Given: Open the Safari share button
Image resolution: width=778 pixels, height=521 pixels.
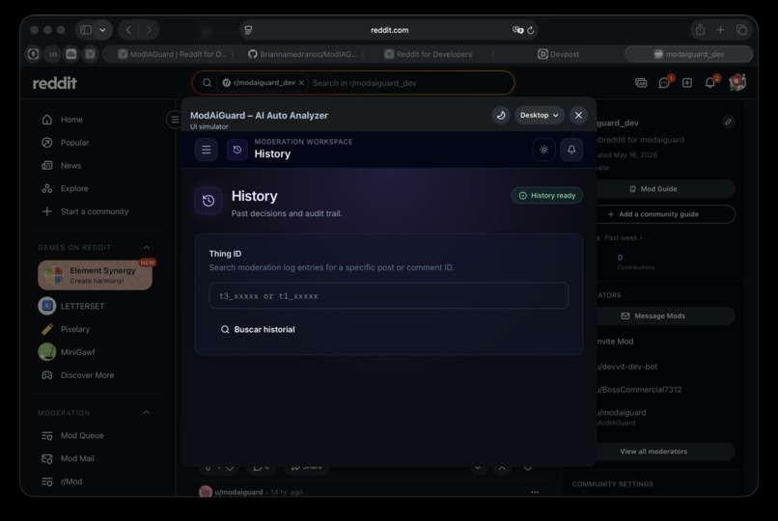Looking at the screenshot, I should (700, 30).
